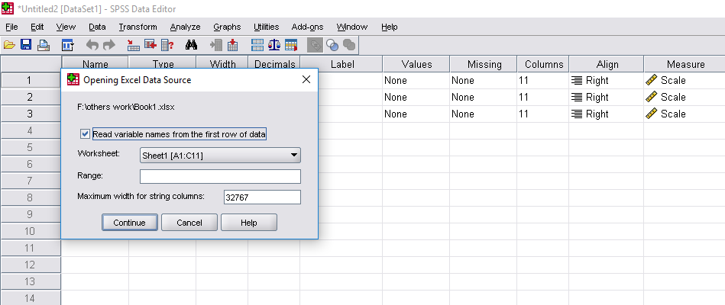The height and width of the screenshot is (305, 725).
Task: Click the dialog's SPSS icon in its title
Action: [73, 80]
